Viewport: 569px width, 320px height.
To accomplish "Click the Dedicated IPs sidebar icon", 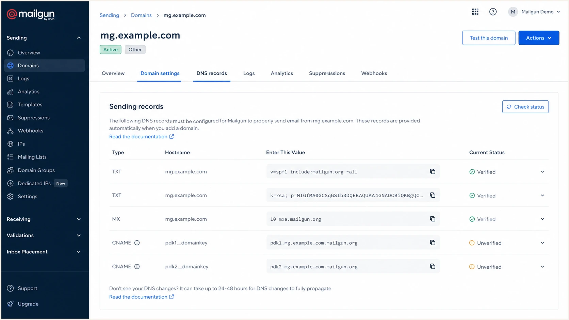I will point(11,183).
